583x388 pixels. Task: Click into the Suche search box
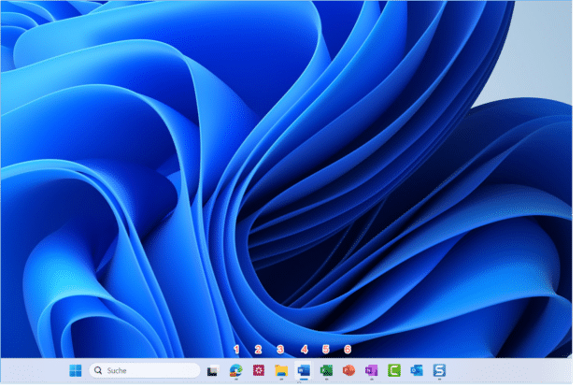pyautogui.click(x=145, y=370)
